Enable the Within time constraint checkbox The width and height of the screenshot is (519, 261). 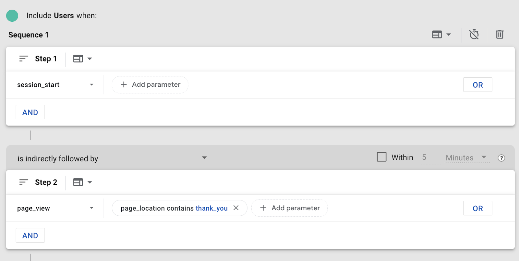[x=381, y=157]
